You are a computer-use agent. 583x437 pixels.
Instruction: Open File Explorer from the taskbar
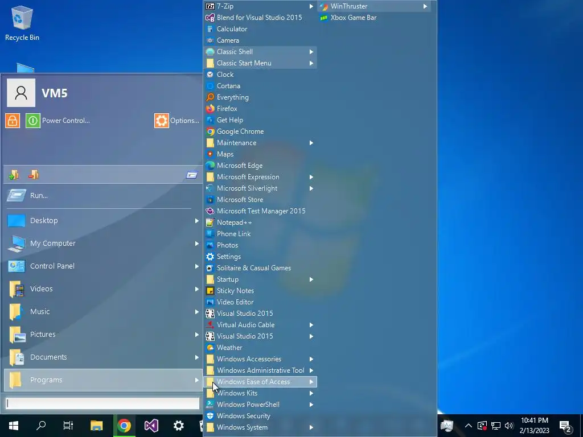click(x=96, y=426)
